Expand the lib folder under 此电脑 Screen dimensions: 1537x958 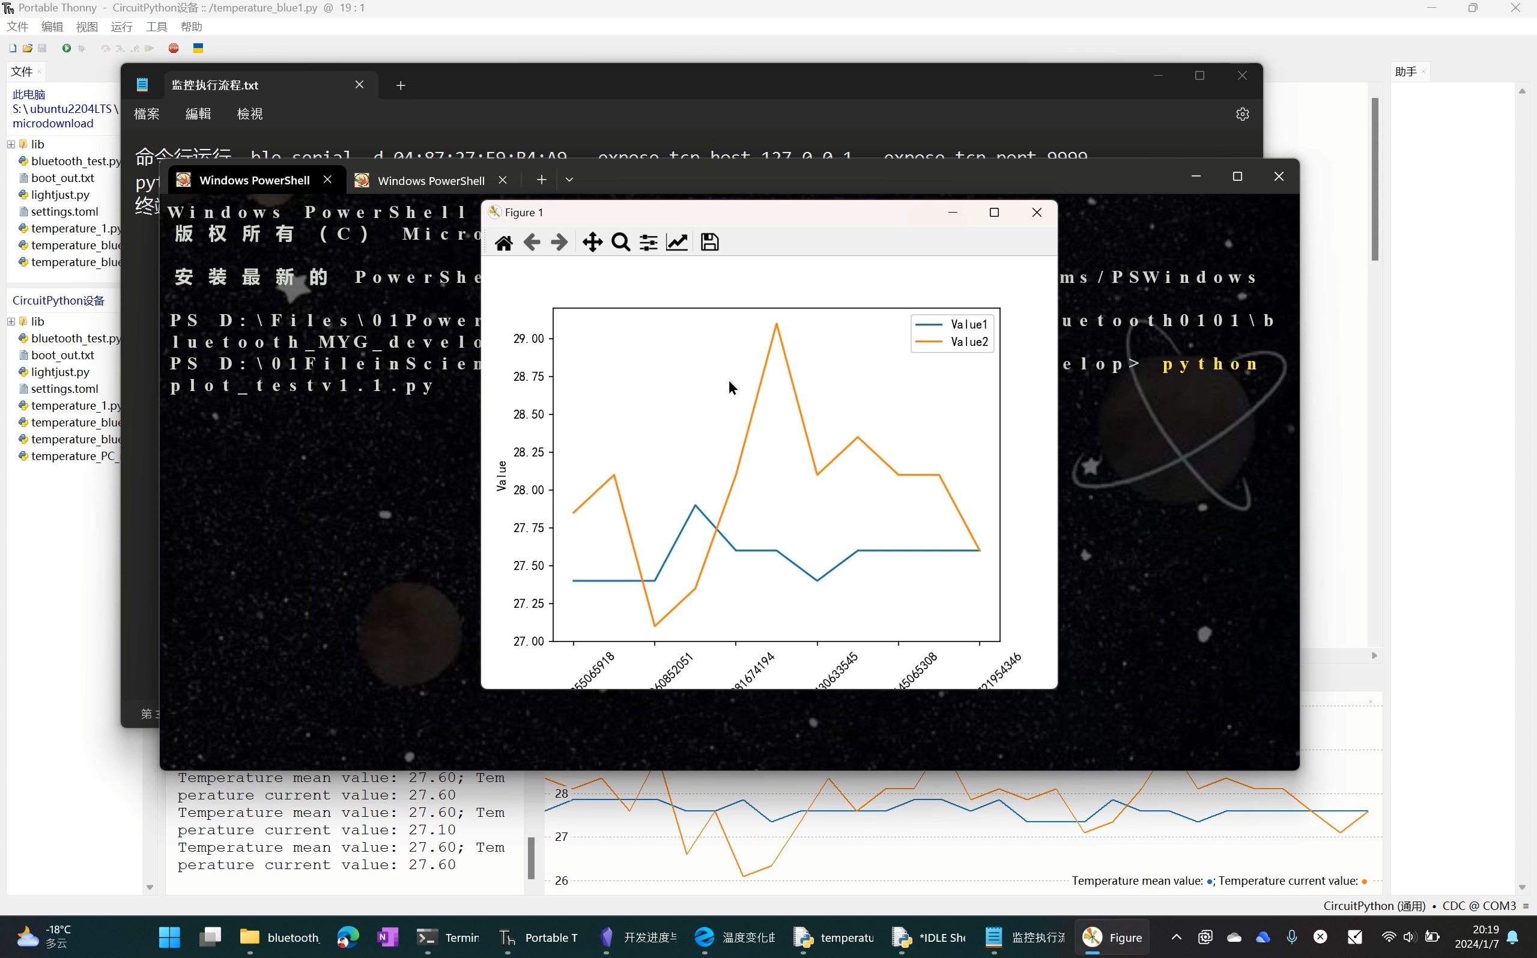(11, 145)
